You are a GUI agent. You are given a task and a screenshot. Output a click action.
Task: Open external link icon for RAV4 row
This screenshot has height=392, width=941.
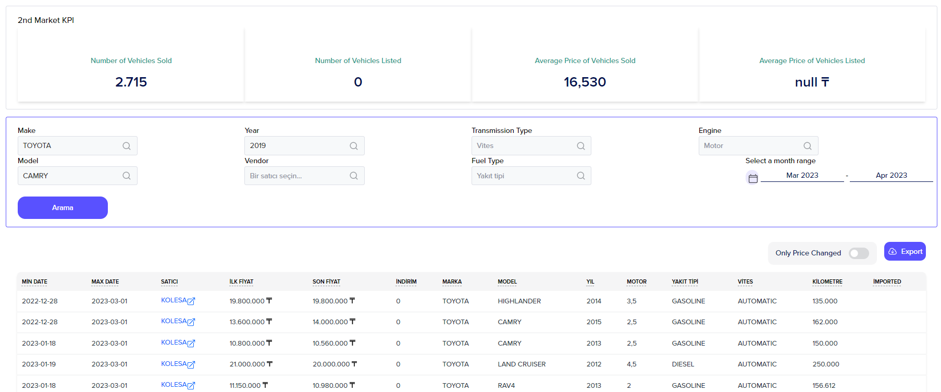coord(191,385)
